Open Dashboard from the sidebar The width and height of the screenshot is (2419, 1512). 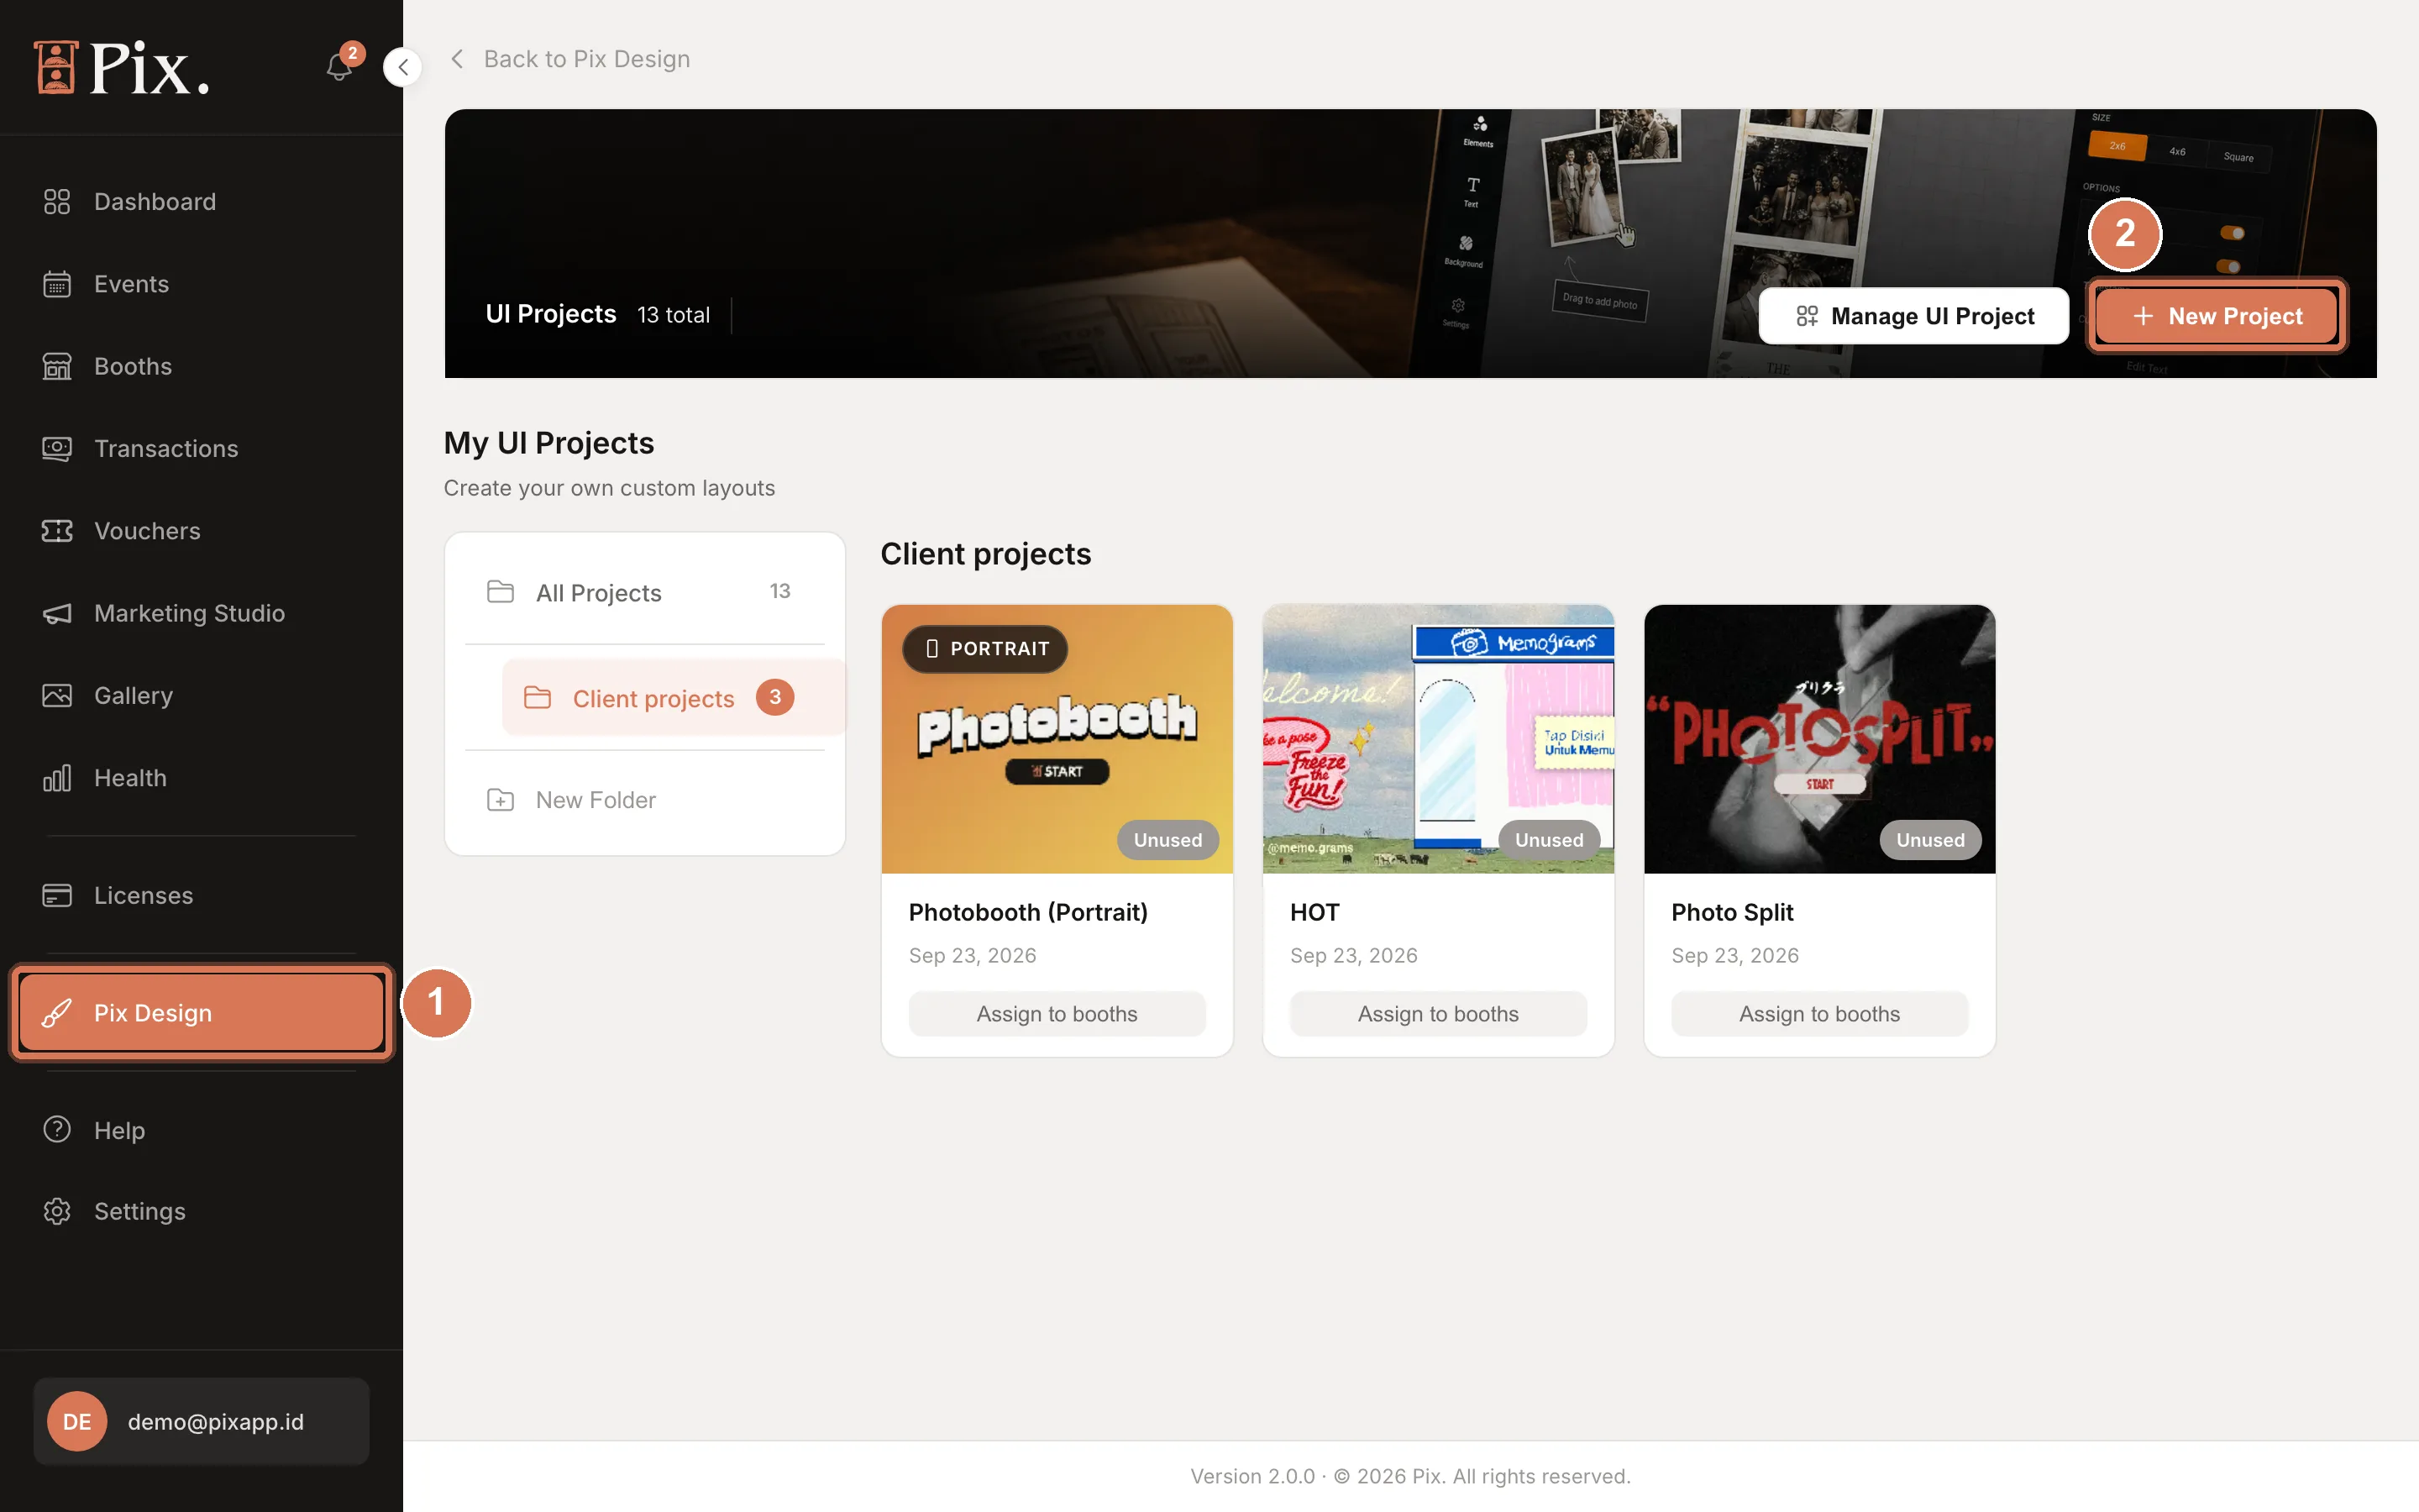tap(201, 202)
